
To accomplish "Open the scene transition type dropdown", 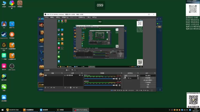I will coord(130,76).
